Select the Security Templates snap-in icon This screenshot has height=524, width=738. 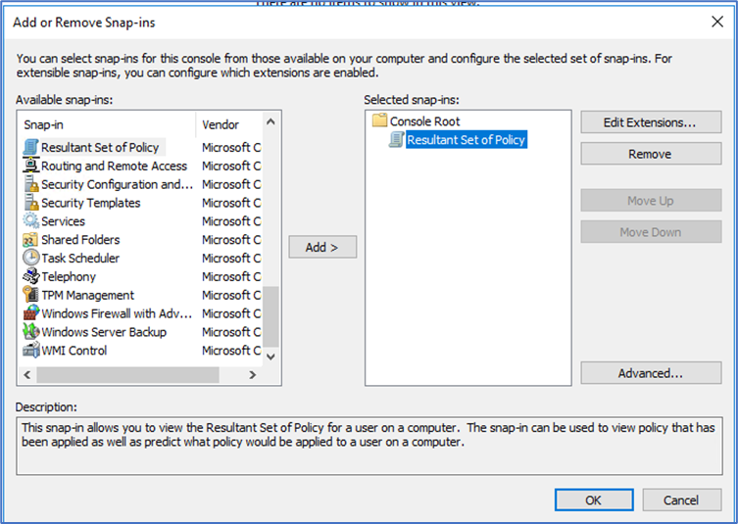(30, 204)
